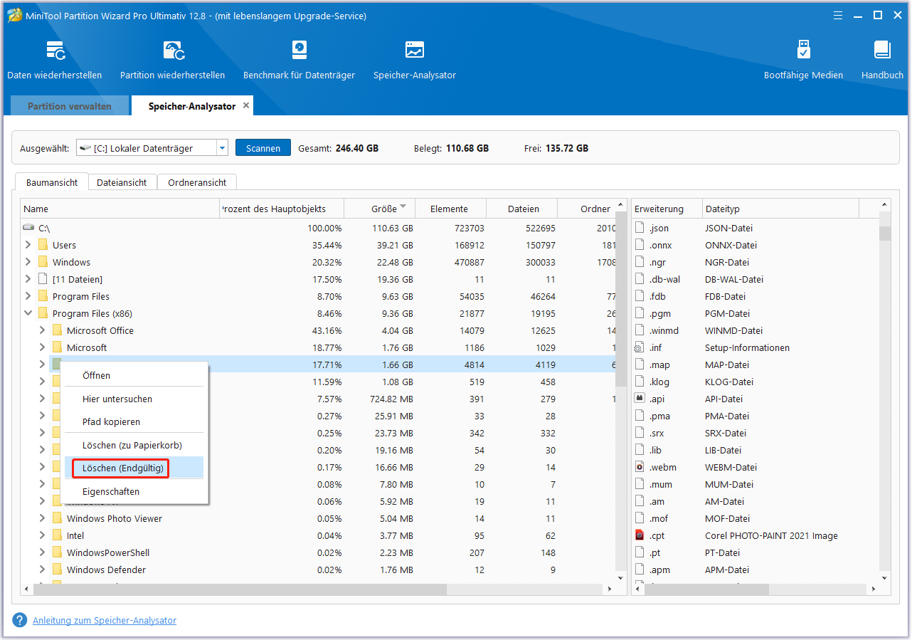Close the Speicher-Analysator tab
Image resolution: width=912 pixels, height=640 pixels.
246,105
